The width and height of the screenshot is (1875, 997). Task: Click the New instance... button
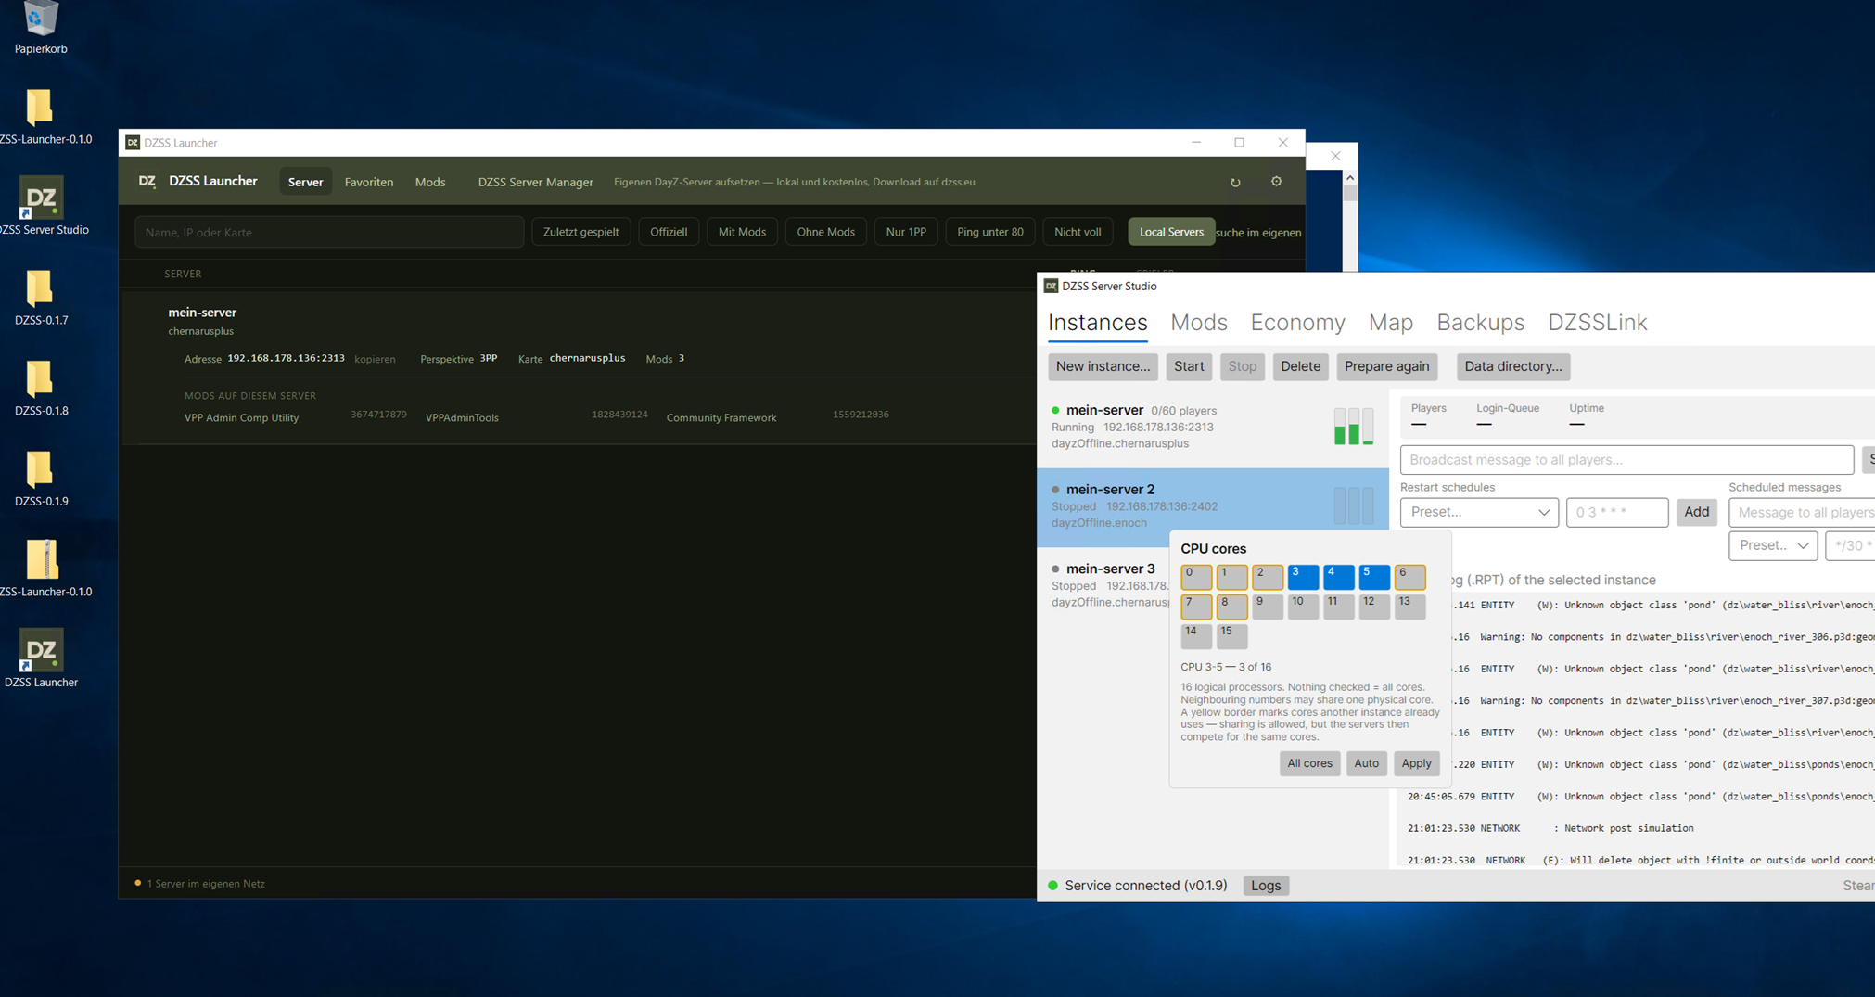(1103, 366)
